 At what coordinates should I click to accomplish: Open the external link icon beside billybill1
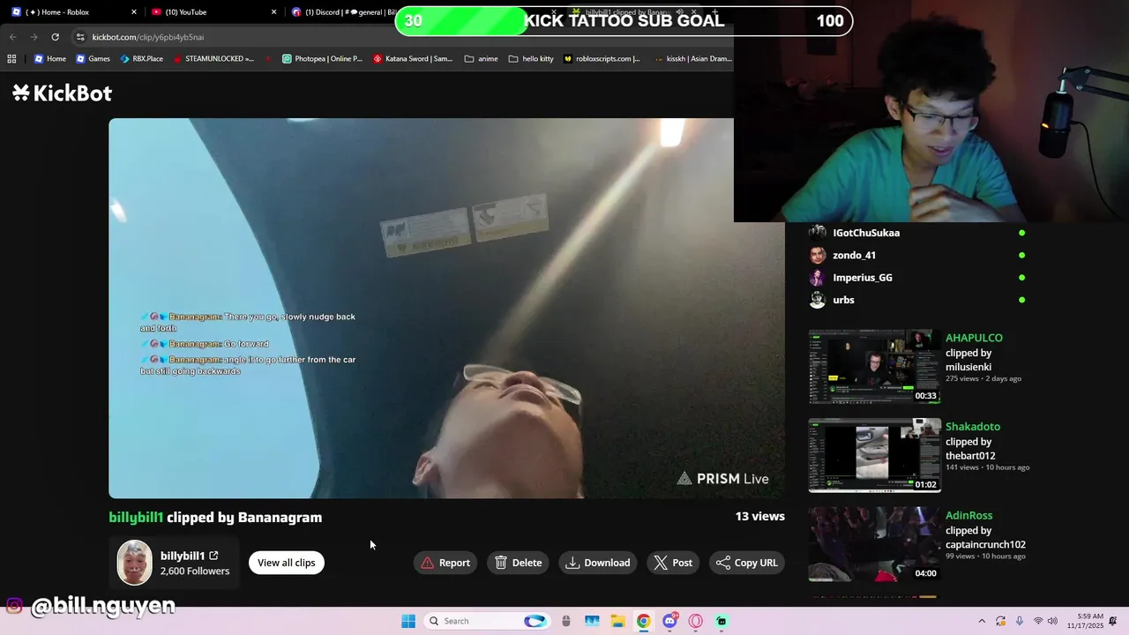213,556
